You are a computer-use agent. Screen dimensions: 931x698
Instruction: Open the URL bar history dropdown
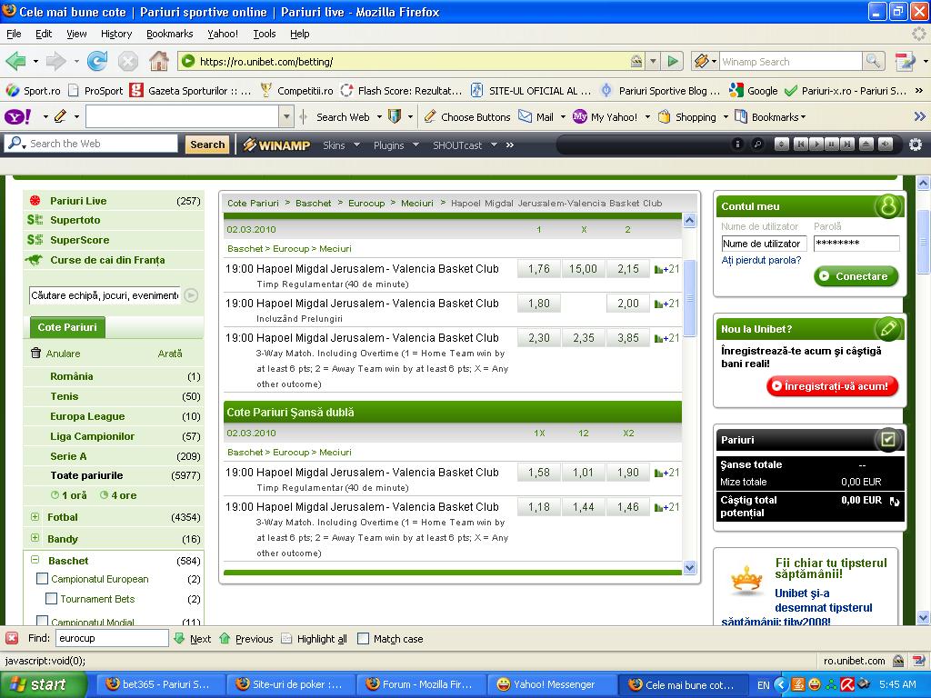tap(653, 61)
